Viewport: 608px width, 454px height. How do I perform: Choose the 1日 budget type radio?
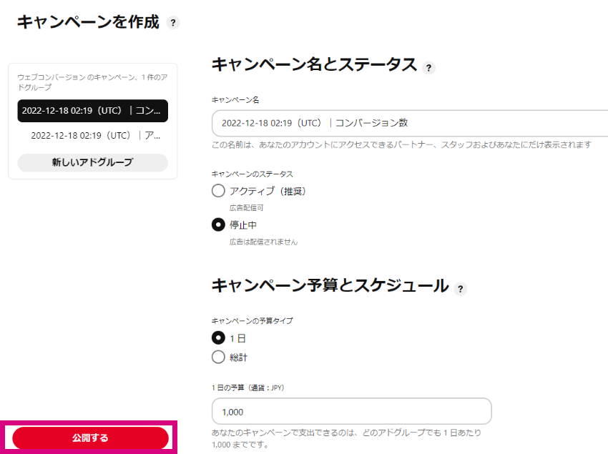click(218, 337)
